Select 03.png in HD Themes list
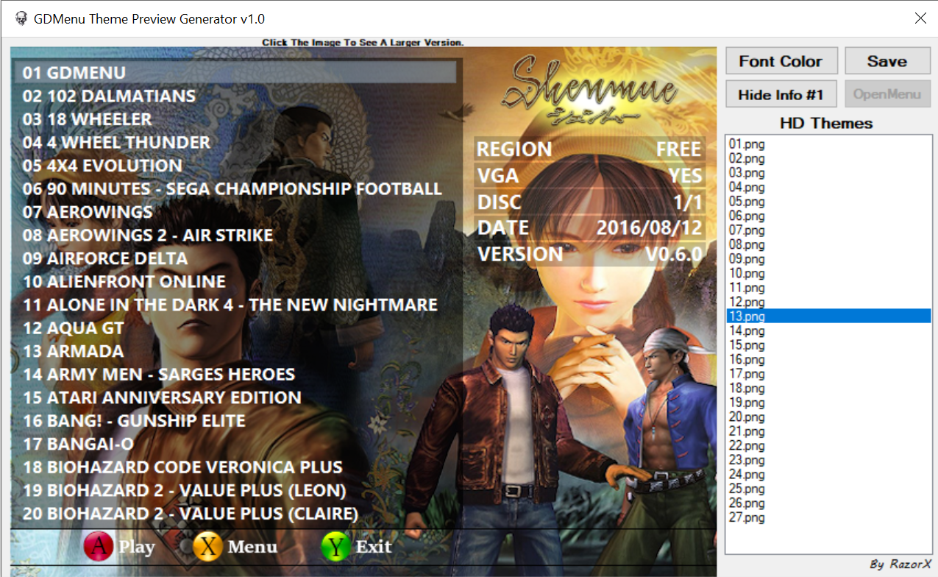This screenshot has height=577, width=938. (x=828, y=173)
